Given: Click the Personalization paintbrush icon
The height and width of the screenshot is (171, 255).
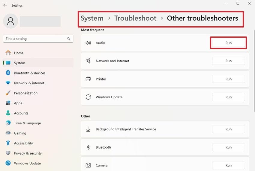Looking at the screenshot, I should tap(8, 93).
